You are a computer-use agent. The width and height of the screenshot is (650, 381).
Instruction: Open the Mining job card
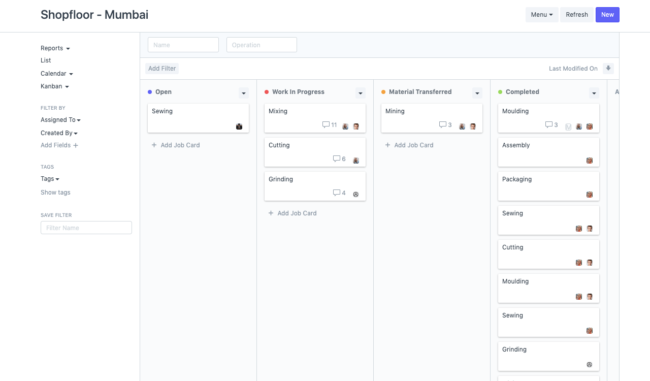pyautogui.click(x=432, y=118)
